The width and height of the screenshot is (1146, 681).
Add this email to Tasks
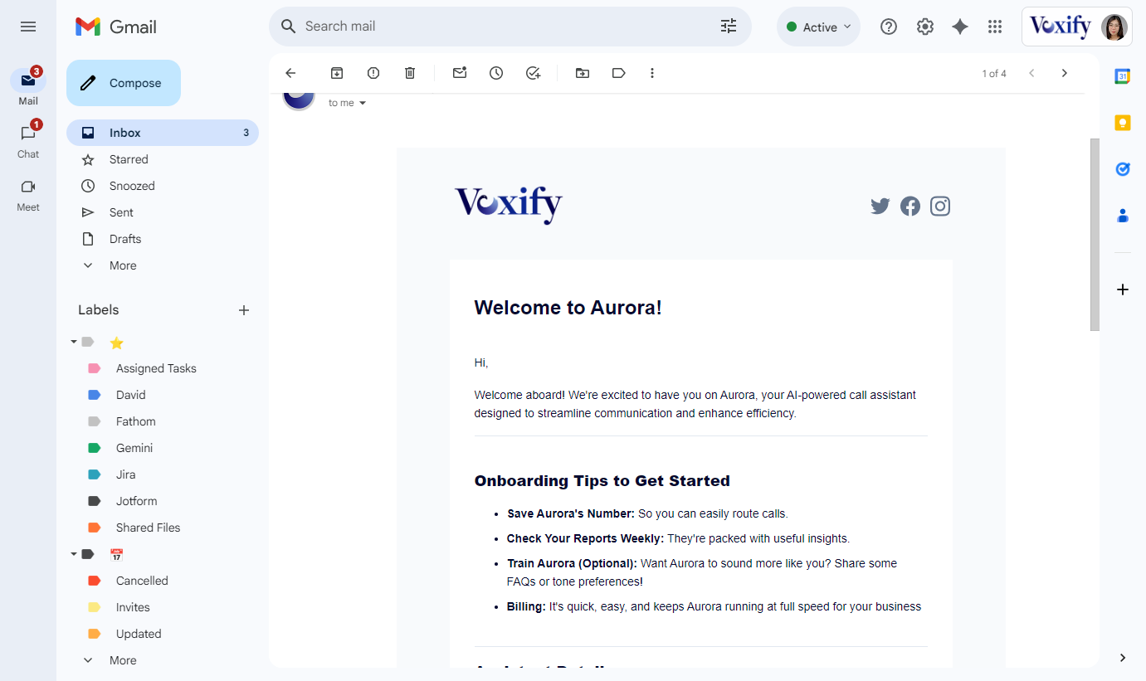click(x=533, y=73)
